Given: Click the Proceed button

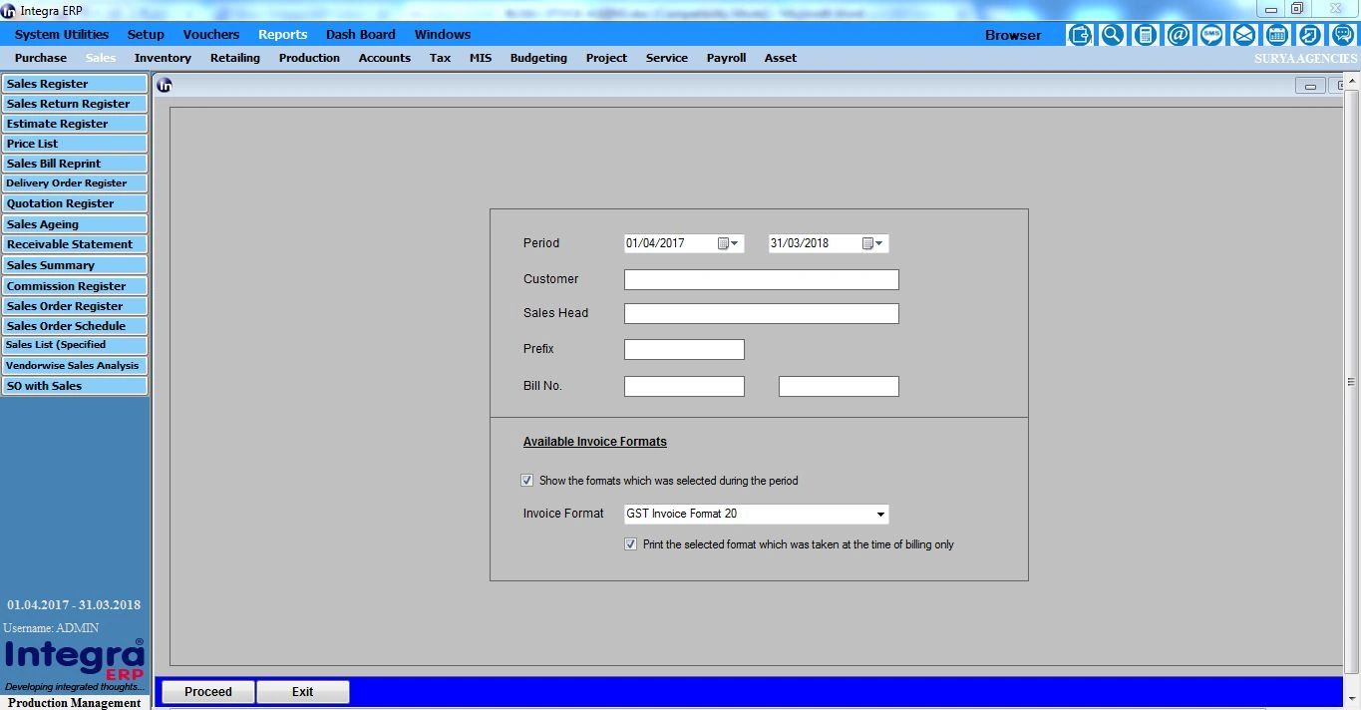Looking at the screenshot, I should pyautogui.click(x=206, y=691).
